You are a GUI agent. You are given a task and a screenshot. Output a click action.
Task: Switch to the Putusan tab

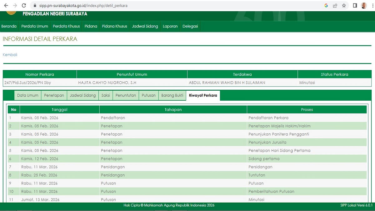click(x=148, y=95)
